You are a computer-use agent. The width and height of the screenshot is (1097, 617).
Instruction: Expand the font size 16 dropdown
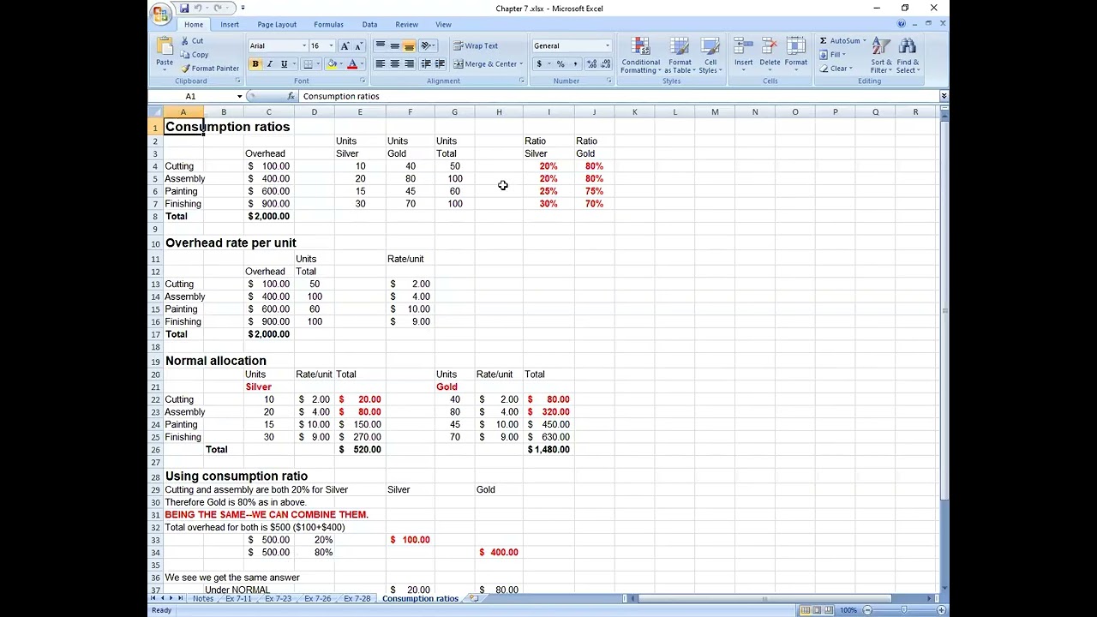pos(331,46)
